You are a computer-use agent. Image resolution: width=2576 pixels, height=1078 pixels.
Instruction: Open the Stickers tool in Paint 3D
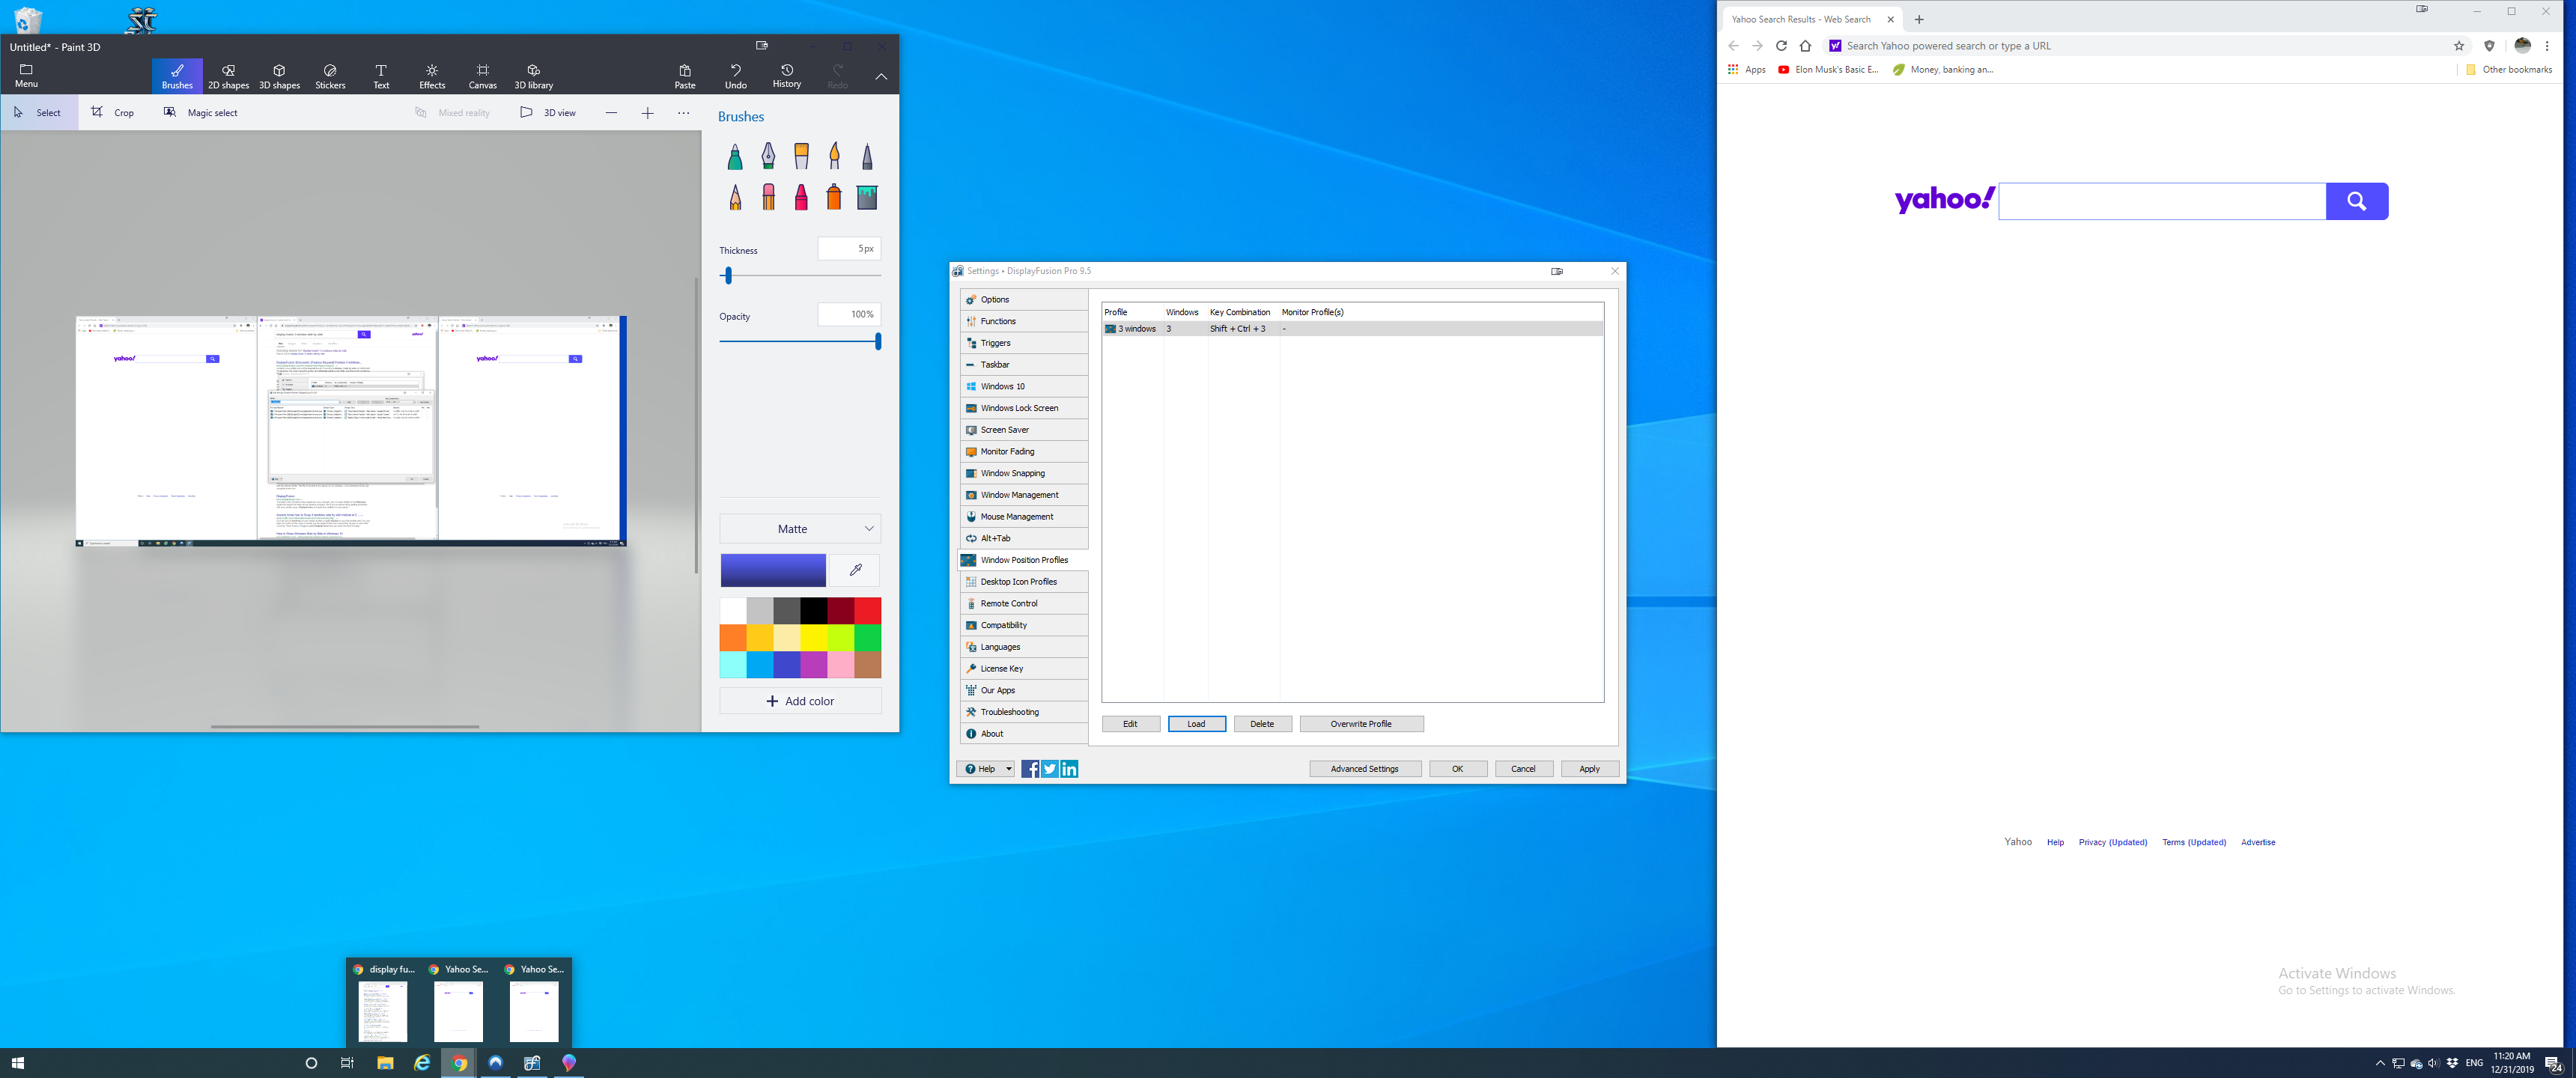click(x=330, y=76)
